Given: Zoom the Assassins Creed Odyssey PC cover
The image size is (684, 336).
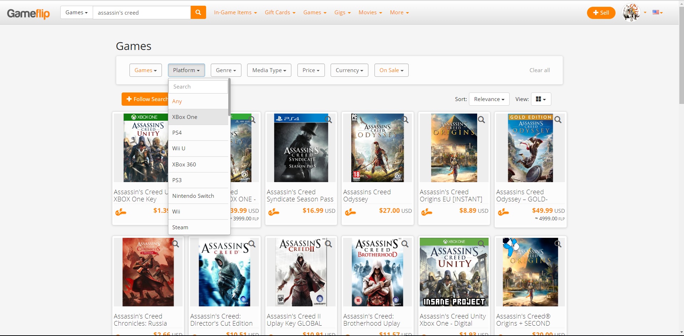Looking at the screenshot, I should (405, 120).
